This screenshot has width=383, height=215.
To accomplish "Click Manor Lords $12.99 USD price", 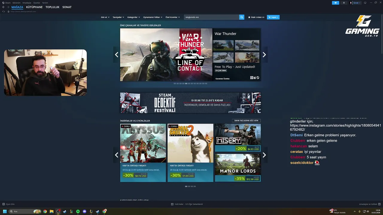I will pos(253,179).
